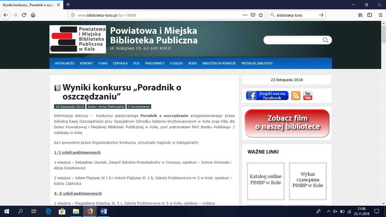The image size is (386, 217).
Task: Bookmark this page with the star
Action: point(261,15)
